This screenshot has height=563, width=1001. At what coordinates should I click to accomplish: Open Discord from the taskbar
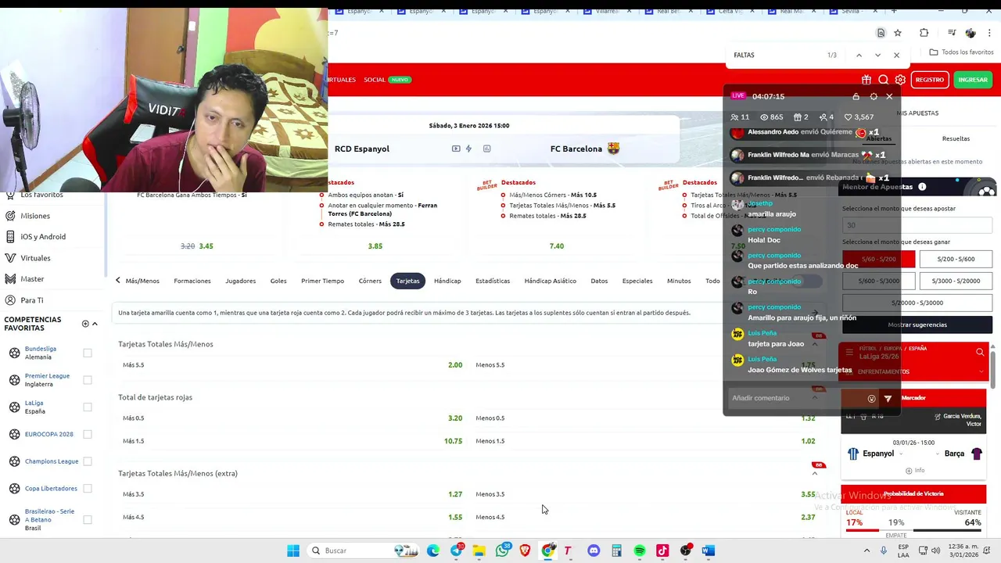tap(594, 550)
